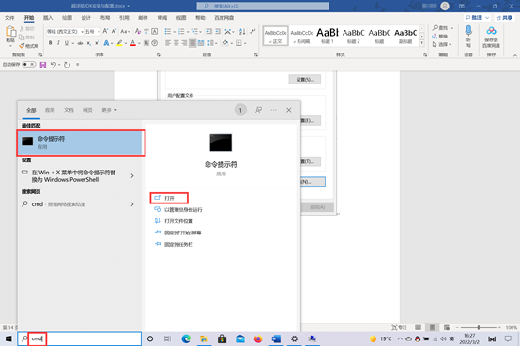The image size is (520, 346).
Task: Open the dictate microphone tool
Action: (x=468, y=37)
